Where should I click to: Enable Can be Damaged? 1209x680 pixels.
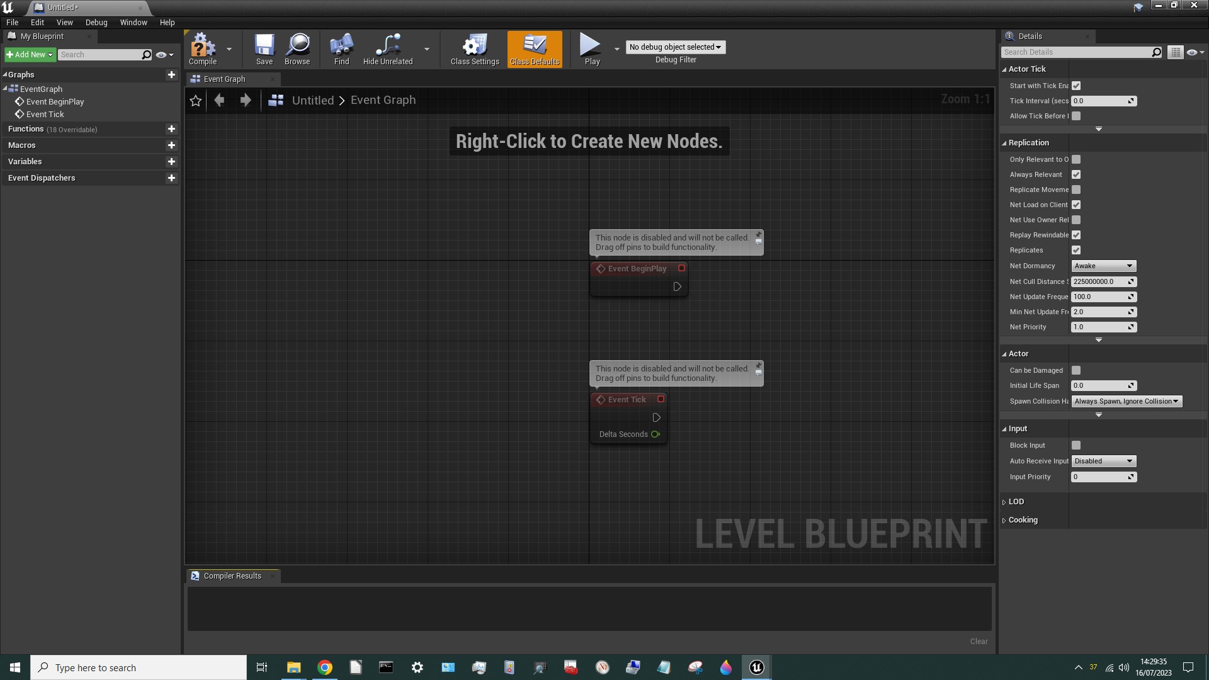[x=1076, y=370]
